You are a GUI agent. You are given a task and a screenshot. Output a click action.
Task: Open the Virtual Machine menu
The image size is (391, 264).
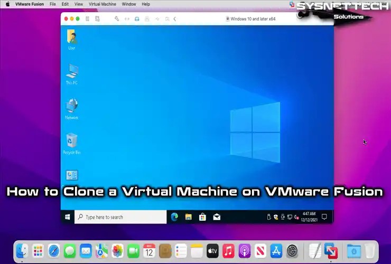tap(103, 4)
